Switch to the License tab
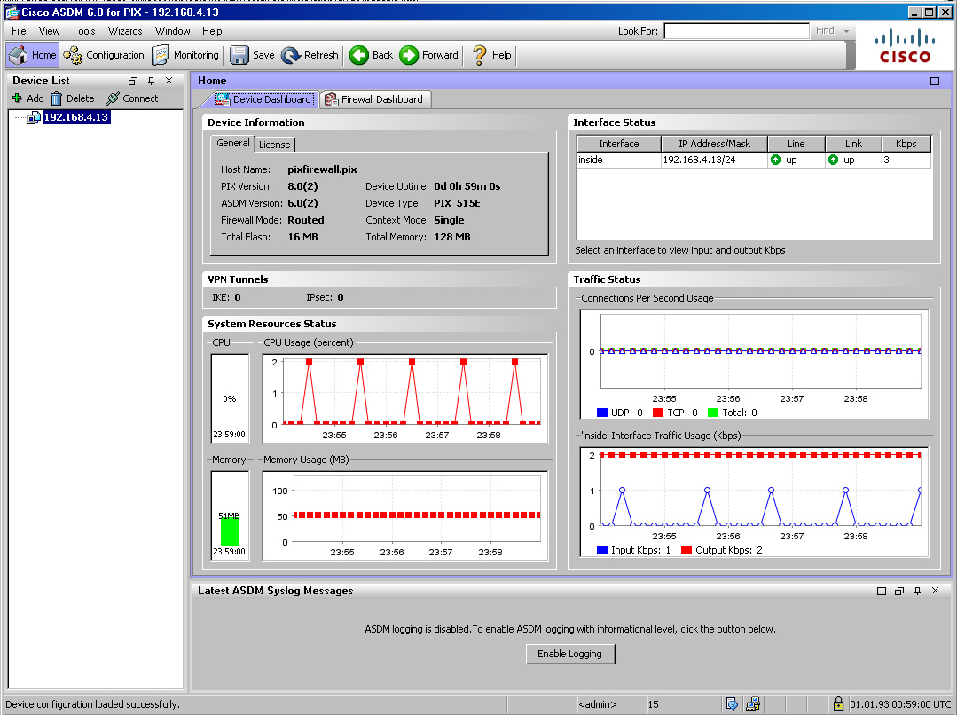The image size is (957, 715). tap(274, 145)
